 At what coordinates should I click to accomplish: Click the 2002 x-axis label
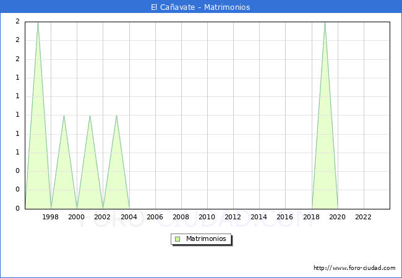pos(102,217)
